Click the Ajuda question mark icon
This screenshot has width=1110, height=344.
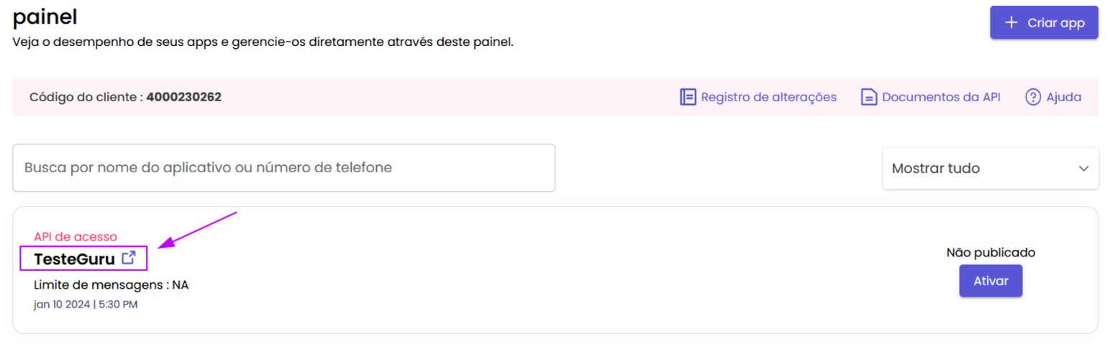(x=1033, y=97)
